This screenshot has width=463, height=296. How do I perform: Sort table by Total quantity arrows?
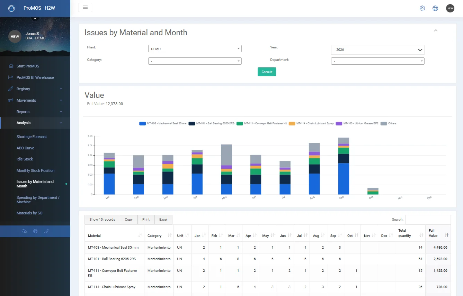(x=421, y=235)
